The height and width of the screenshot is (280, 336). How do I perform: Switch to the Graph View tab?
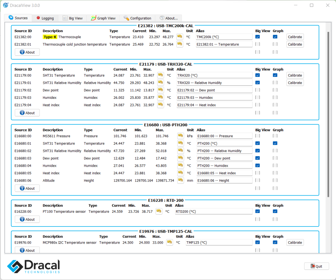click(103, 18)
